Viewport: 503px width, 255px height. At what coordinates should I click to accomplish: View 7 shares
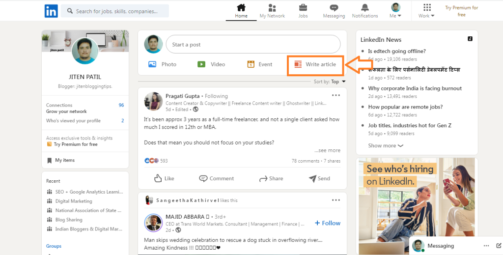click(x=332, y=161)
